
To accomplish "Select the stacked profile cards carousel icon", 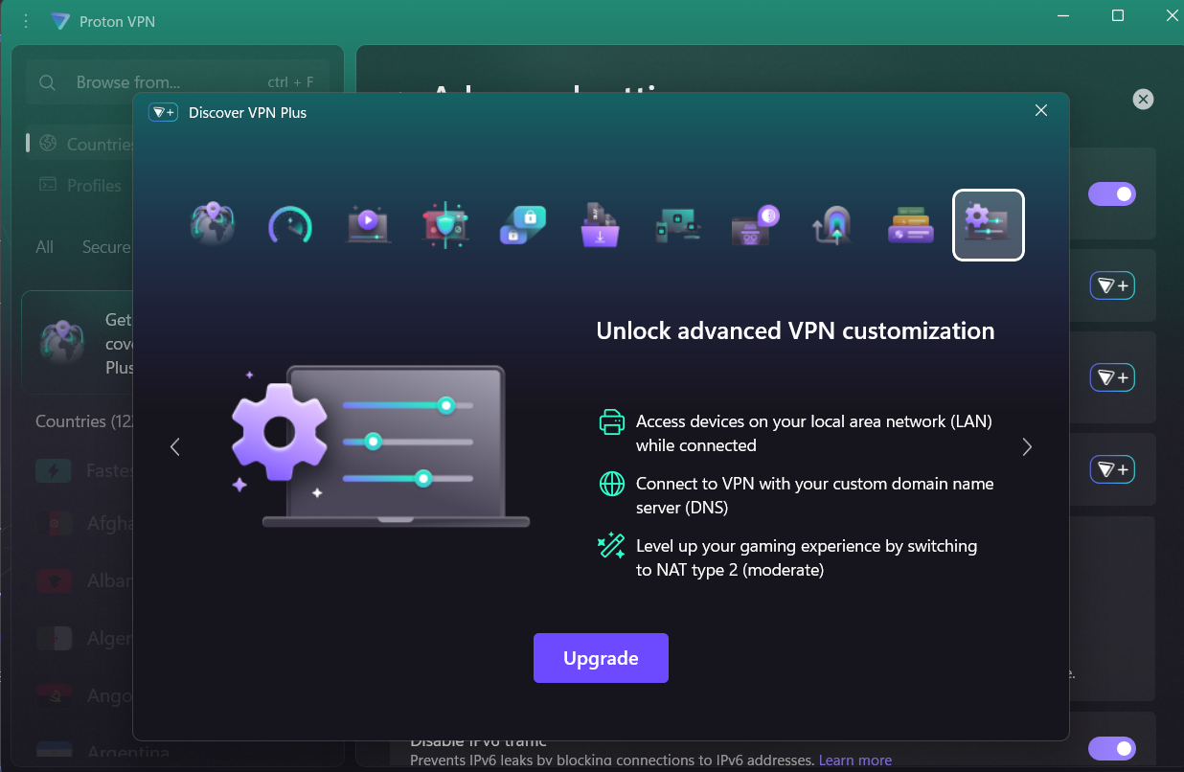I will click(x=911, y=225).
